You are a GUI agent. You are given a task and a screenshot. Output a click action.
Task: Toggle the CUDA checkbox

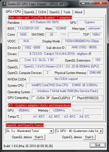tap(33, 98)
